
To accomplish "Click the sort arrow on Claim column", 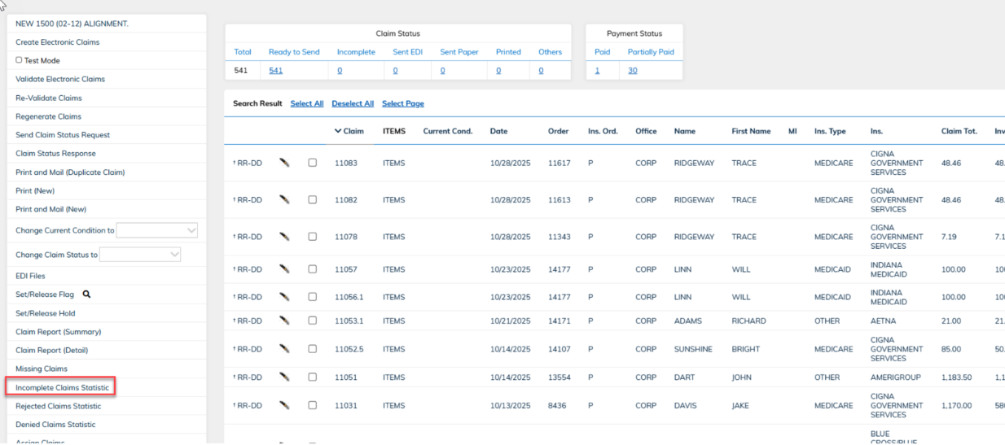I will pyautogui.click(x=339, y=131).
